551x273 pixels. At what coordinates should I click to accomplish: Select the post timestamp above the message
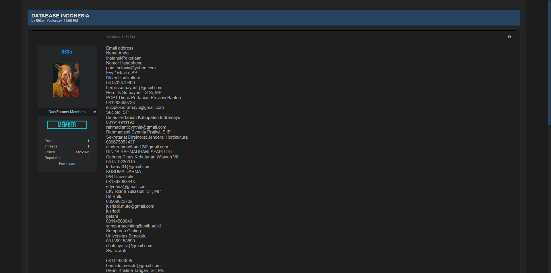[x=120, y=37]
